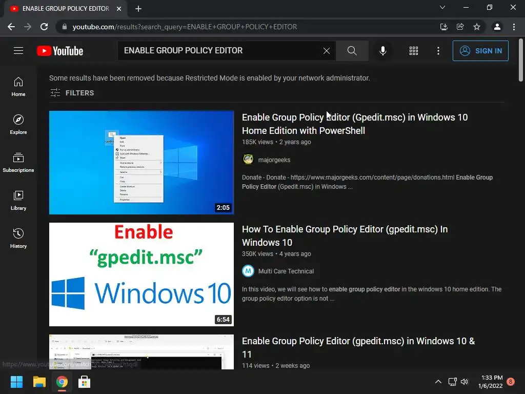525x394 pixels.
Task: Open the taskbar clock and date
Action: (x=491, y=382)
